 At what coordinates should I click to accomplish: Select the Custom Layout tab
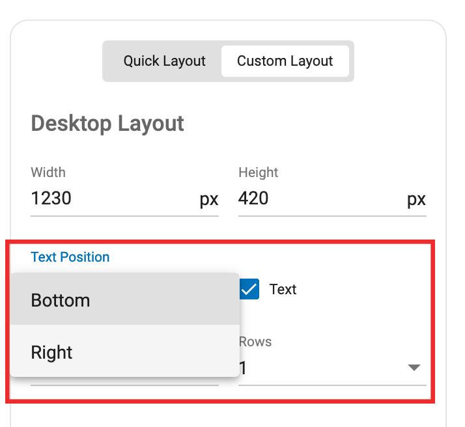tap(285, 61)
